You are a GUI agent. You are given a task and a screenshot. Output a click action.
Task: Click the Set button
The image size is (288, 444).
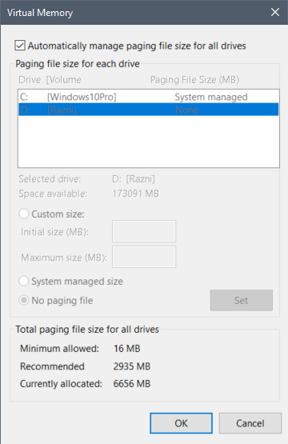point(242,300)
